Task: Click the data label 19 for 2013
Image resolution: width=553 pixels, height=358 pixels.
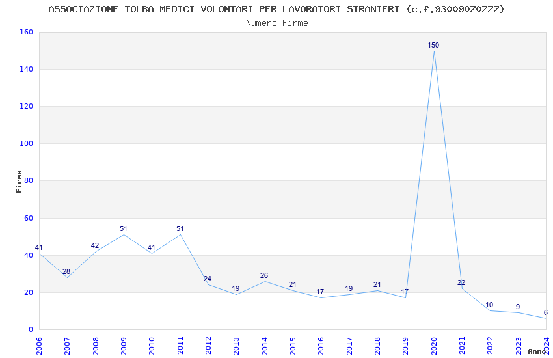Action: click(x=236, y=288)
